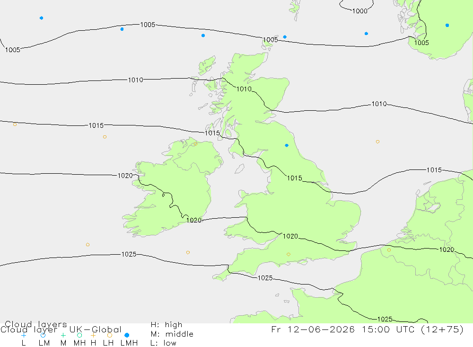
Task: Select the blue dot in the top-left corner
Action: pos(41,18)
